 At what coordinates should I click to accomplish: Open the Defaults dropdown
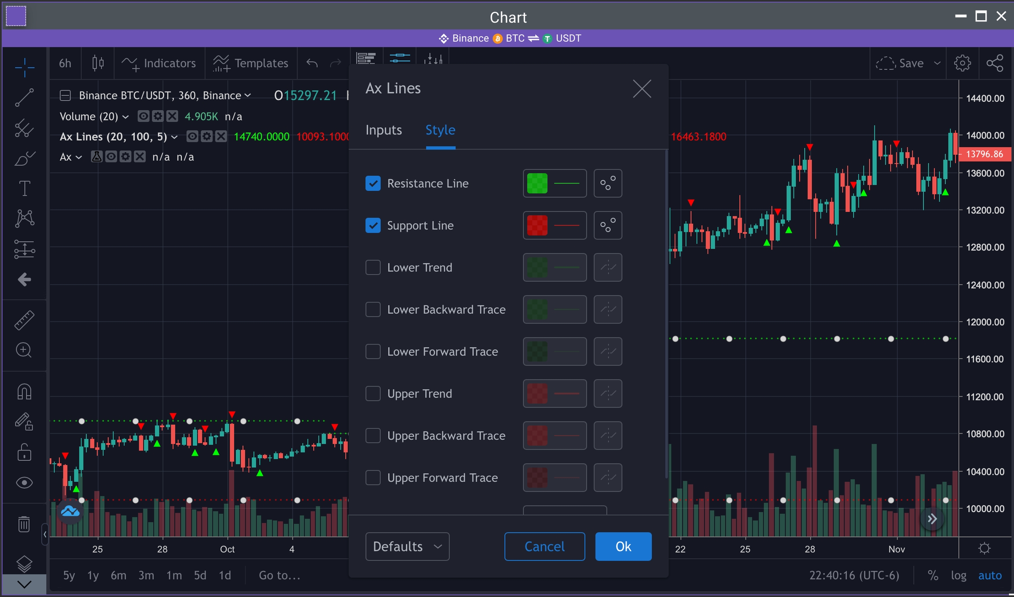[x=407, y=546]
